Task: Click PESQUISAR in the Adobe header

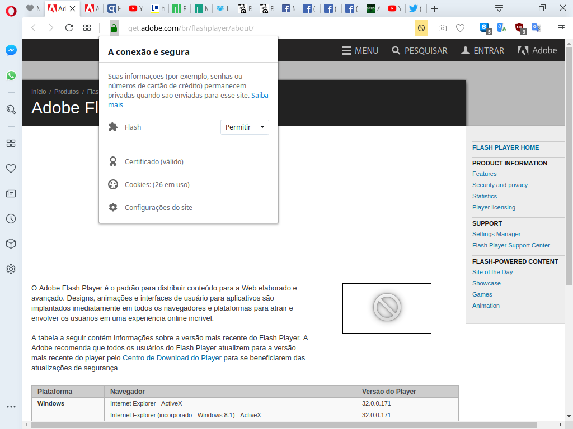Action: coord(420,51)
